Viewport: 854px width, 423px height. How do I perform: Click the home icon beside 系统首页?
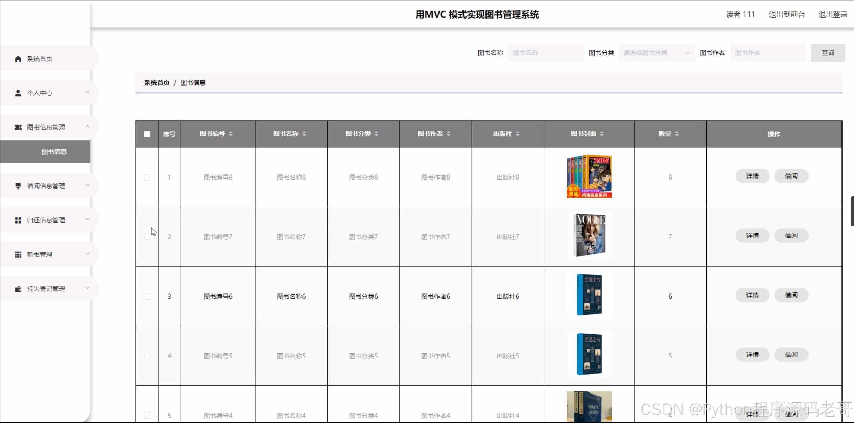(x=18, y=59)
